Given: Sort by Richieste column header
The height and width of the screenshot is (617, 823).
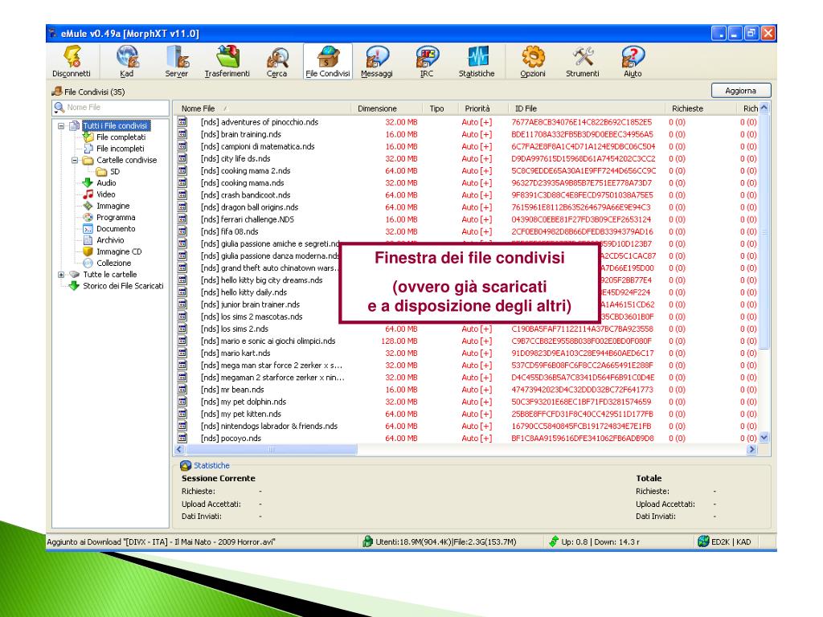Looking at the screenshot, I should (x=700, y=108).
